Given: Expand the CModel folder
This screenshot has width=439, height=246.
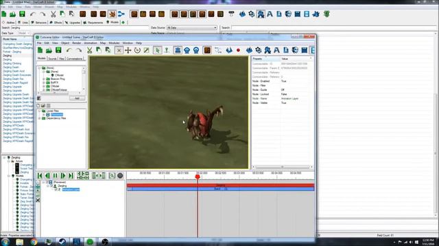Looking at the screenshot, I should 44,86.
